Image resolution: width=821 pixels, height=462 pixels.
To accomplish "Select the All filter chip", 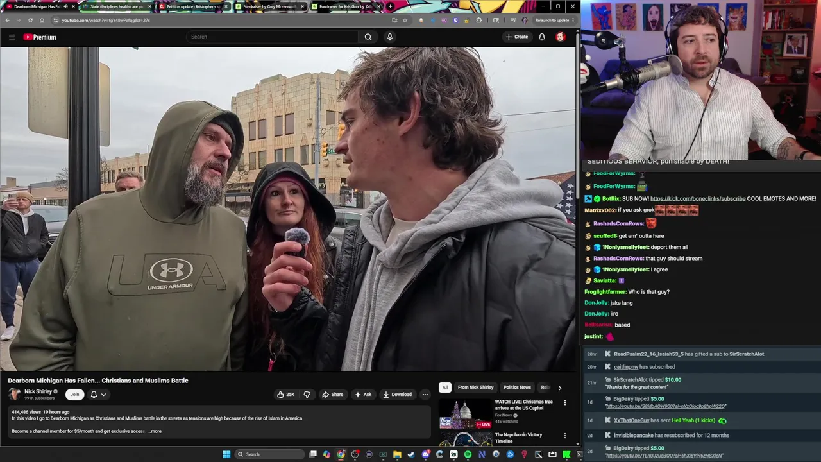I will pyautogui.click(x=444, y=388).
